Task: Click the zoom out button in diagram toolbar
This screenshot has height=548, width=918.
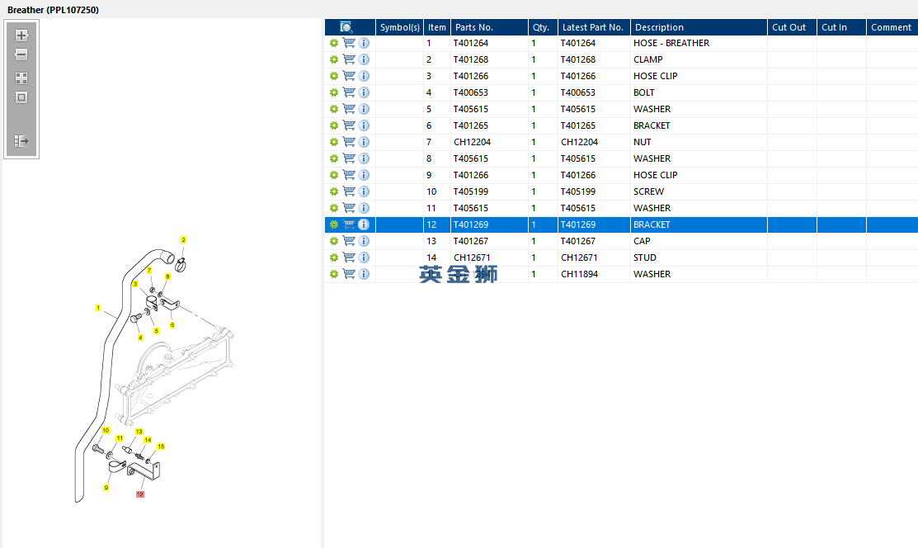Action: 21,54
